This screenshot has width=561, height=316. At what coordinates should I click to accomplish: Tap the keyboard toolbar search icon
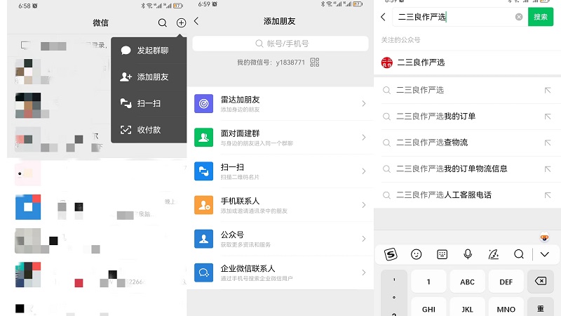pos(519,254)
